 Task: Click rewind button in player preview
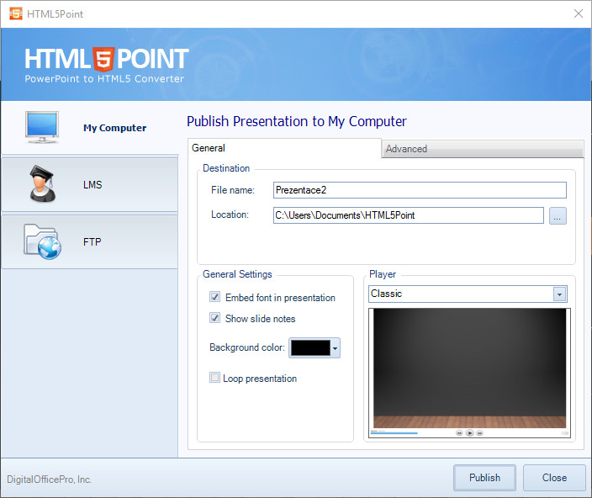459,433
